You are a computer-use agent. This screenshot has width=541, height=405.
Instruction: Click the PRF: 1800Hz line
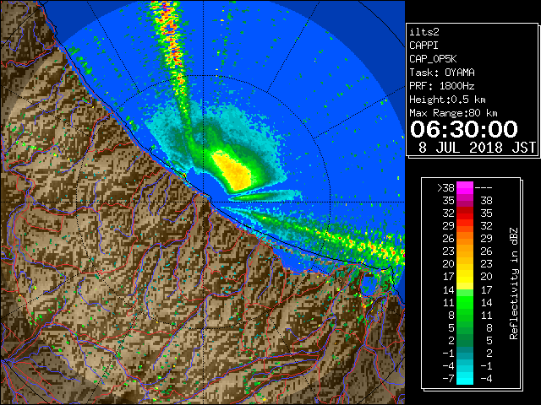(442, 86)
